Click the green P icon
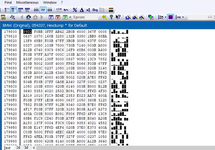 click(x=65, y=17)
